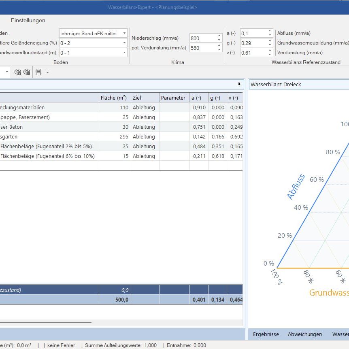Decrease the g (-) value with down arrow
The image size is (349, 349).
pos(270,45)
